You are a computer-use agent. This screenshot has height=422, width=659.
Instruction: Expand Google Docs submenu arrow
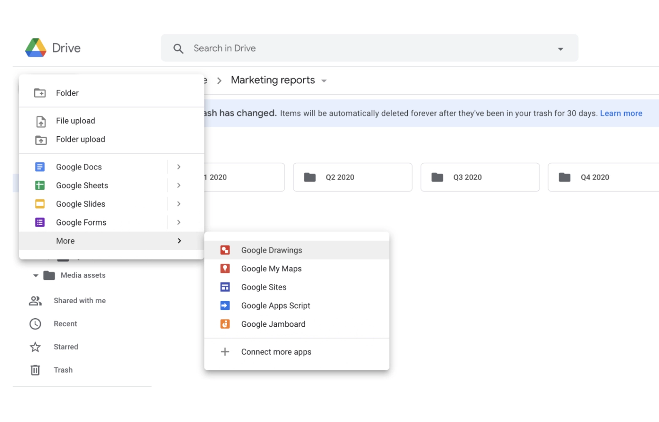(x=179, y=167)
